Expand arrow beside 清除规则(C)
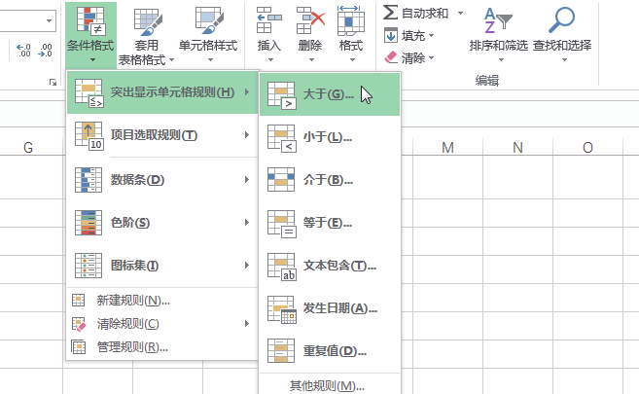This screenshot has width=639, height=394. tap(247, 324)
